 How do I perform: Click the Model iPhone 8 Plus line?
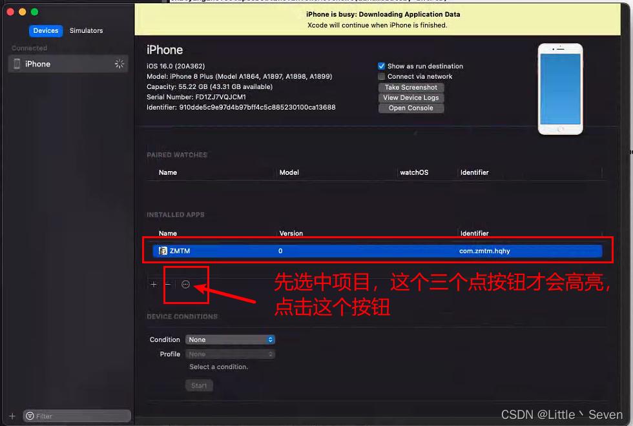pos(240,77)
